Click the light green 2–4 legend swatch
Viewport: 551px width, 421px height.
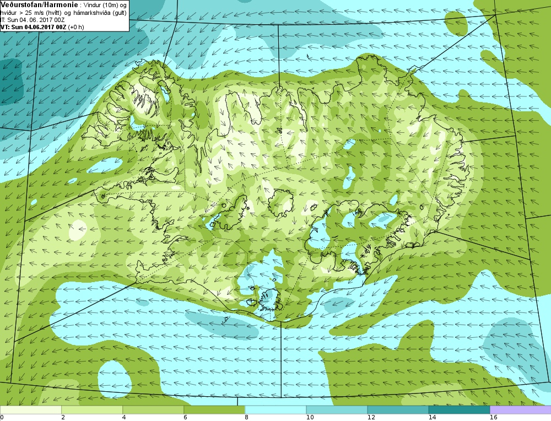coord(92,410)
